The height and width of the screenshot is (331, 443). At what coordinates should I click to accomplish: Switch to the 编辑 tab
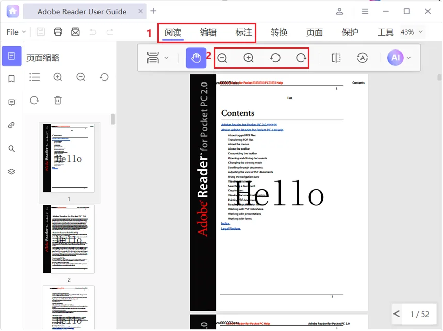pos(208,32)
